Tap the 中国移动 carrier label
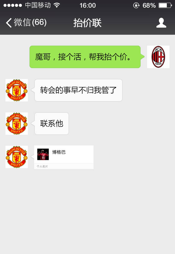The image size is (175, 254). [38, 5]
